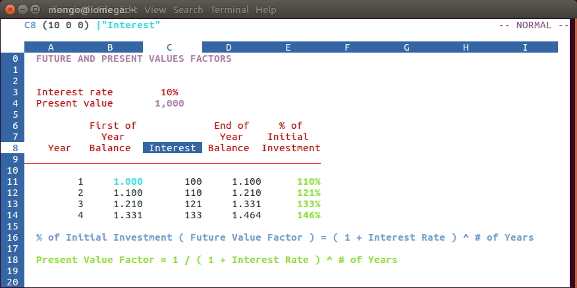Select the green 146% cell

[309, 215]
